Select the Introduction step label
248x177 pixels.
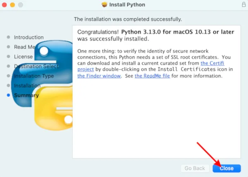point(29,37)
